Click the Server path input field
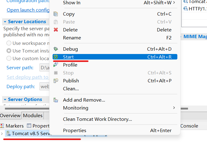The image size is (207, 144). click(x=45, y=68)
